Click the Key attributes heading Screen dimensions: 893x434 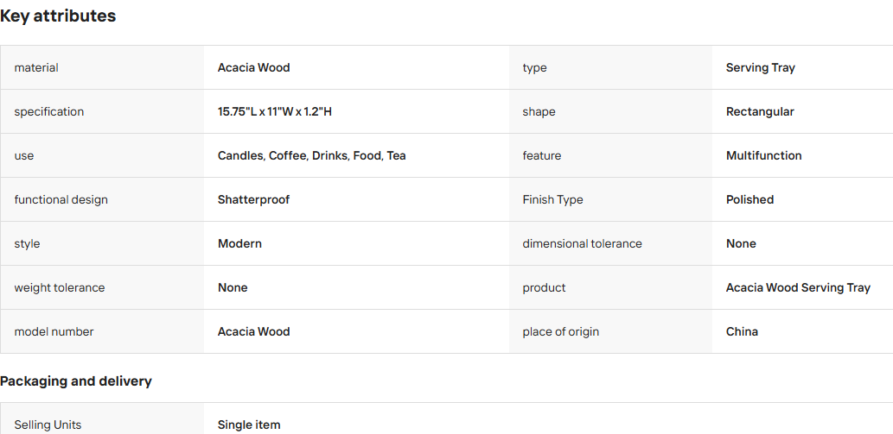click(x=58, y=16)
